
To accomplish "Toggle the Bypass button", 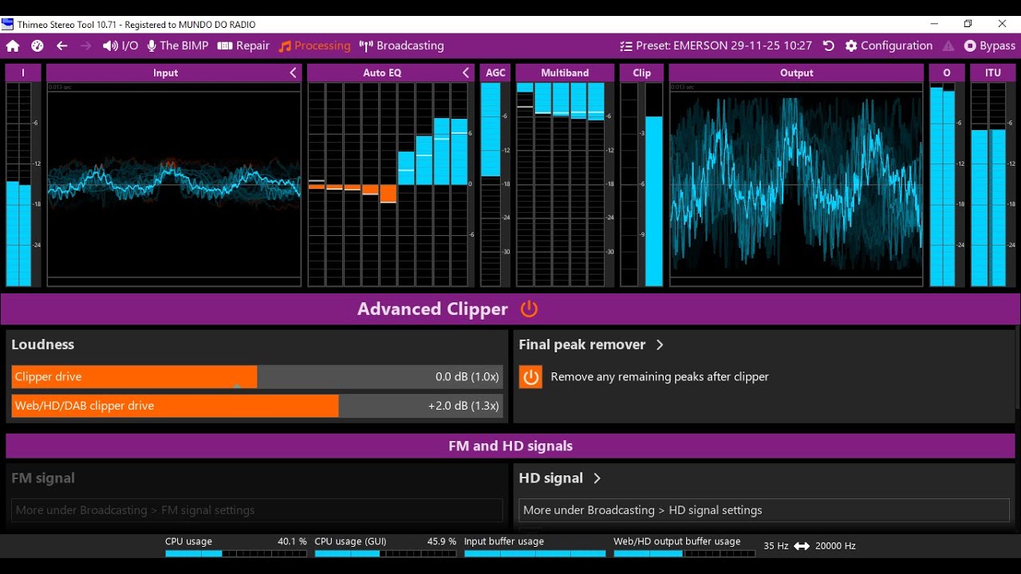I will click(x=989, y=46).
